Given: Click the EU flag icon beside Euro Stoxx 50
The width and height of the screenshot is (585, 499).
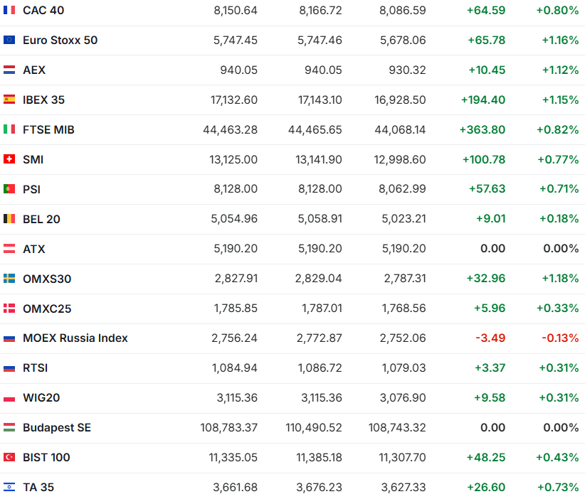Looking at the screenshot, I should 9,41.
